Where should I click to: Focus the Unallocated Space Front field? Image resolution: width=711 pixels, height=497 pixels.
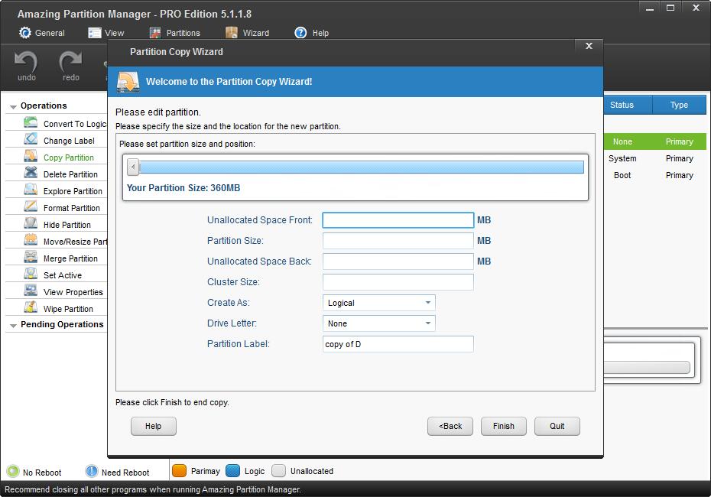[398, 220]
